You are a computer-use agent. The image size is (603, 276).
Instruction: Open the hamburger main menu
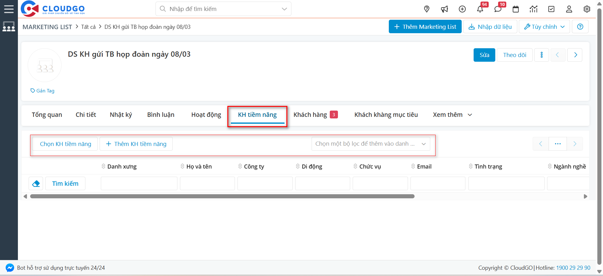coord(9,9)
